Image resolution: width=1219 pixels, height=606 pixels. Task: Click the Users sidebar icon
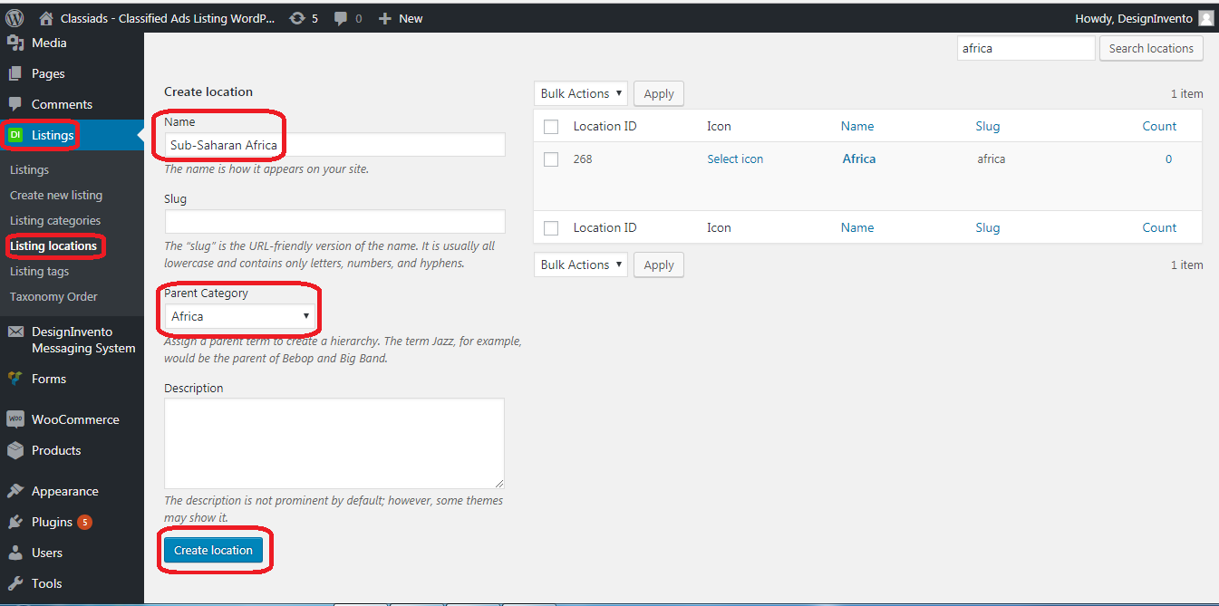pos(15,553)
